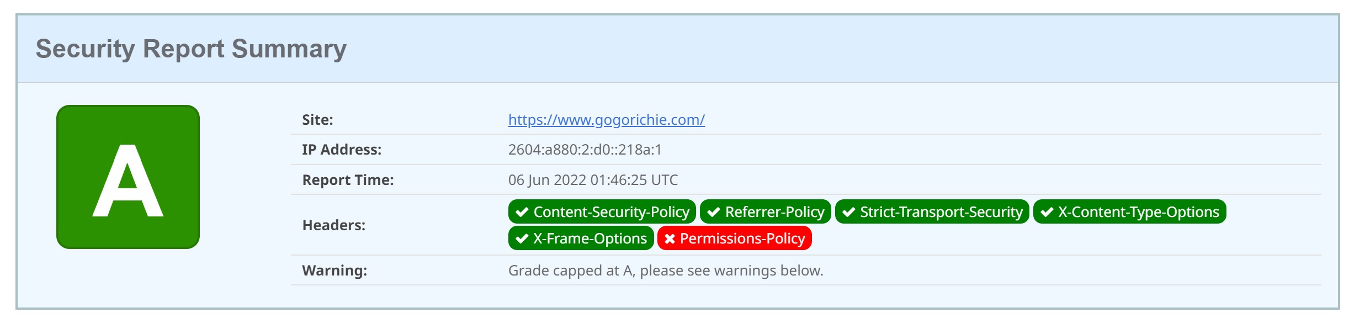
Task: Click the red X icon on Permissions-Policy
Action: [670, 239]
